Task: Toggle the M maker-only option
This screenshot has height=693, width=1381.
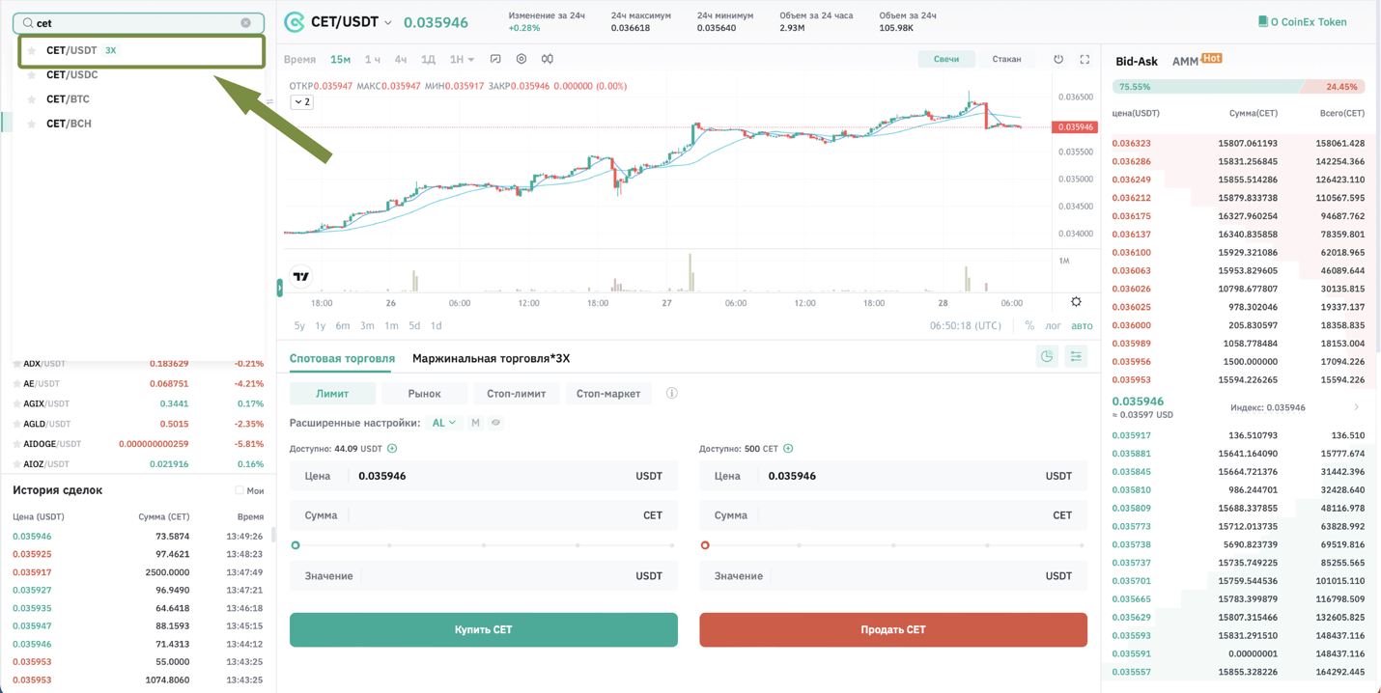Action: tap(475, 423)
